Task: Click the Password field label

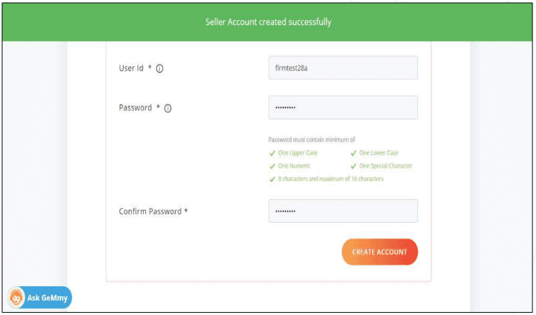Action: click(x=135, y=108)
